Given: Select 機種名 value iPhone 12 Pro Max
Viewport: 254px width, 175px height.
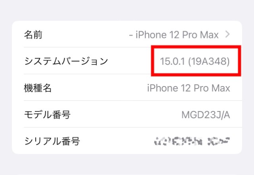Looking at the screenshot, I should 189,88.
